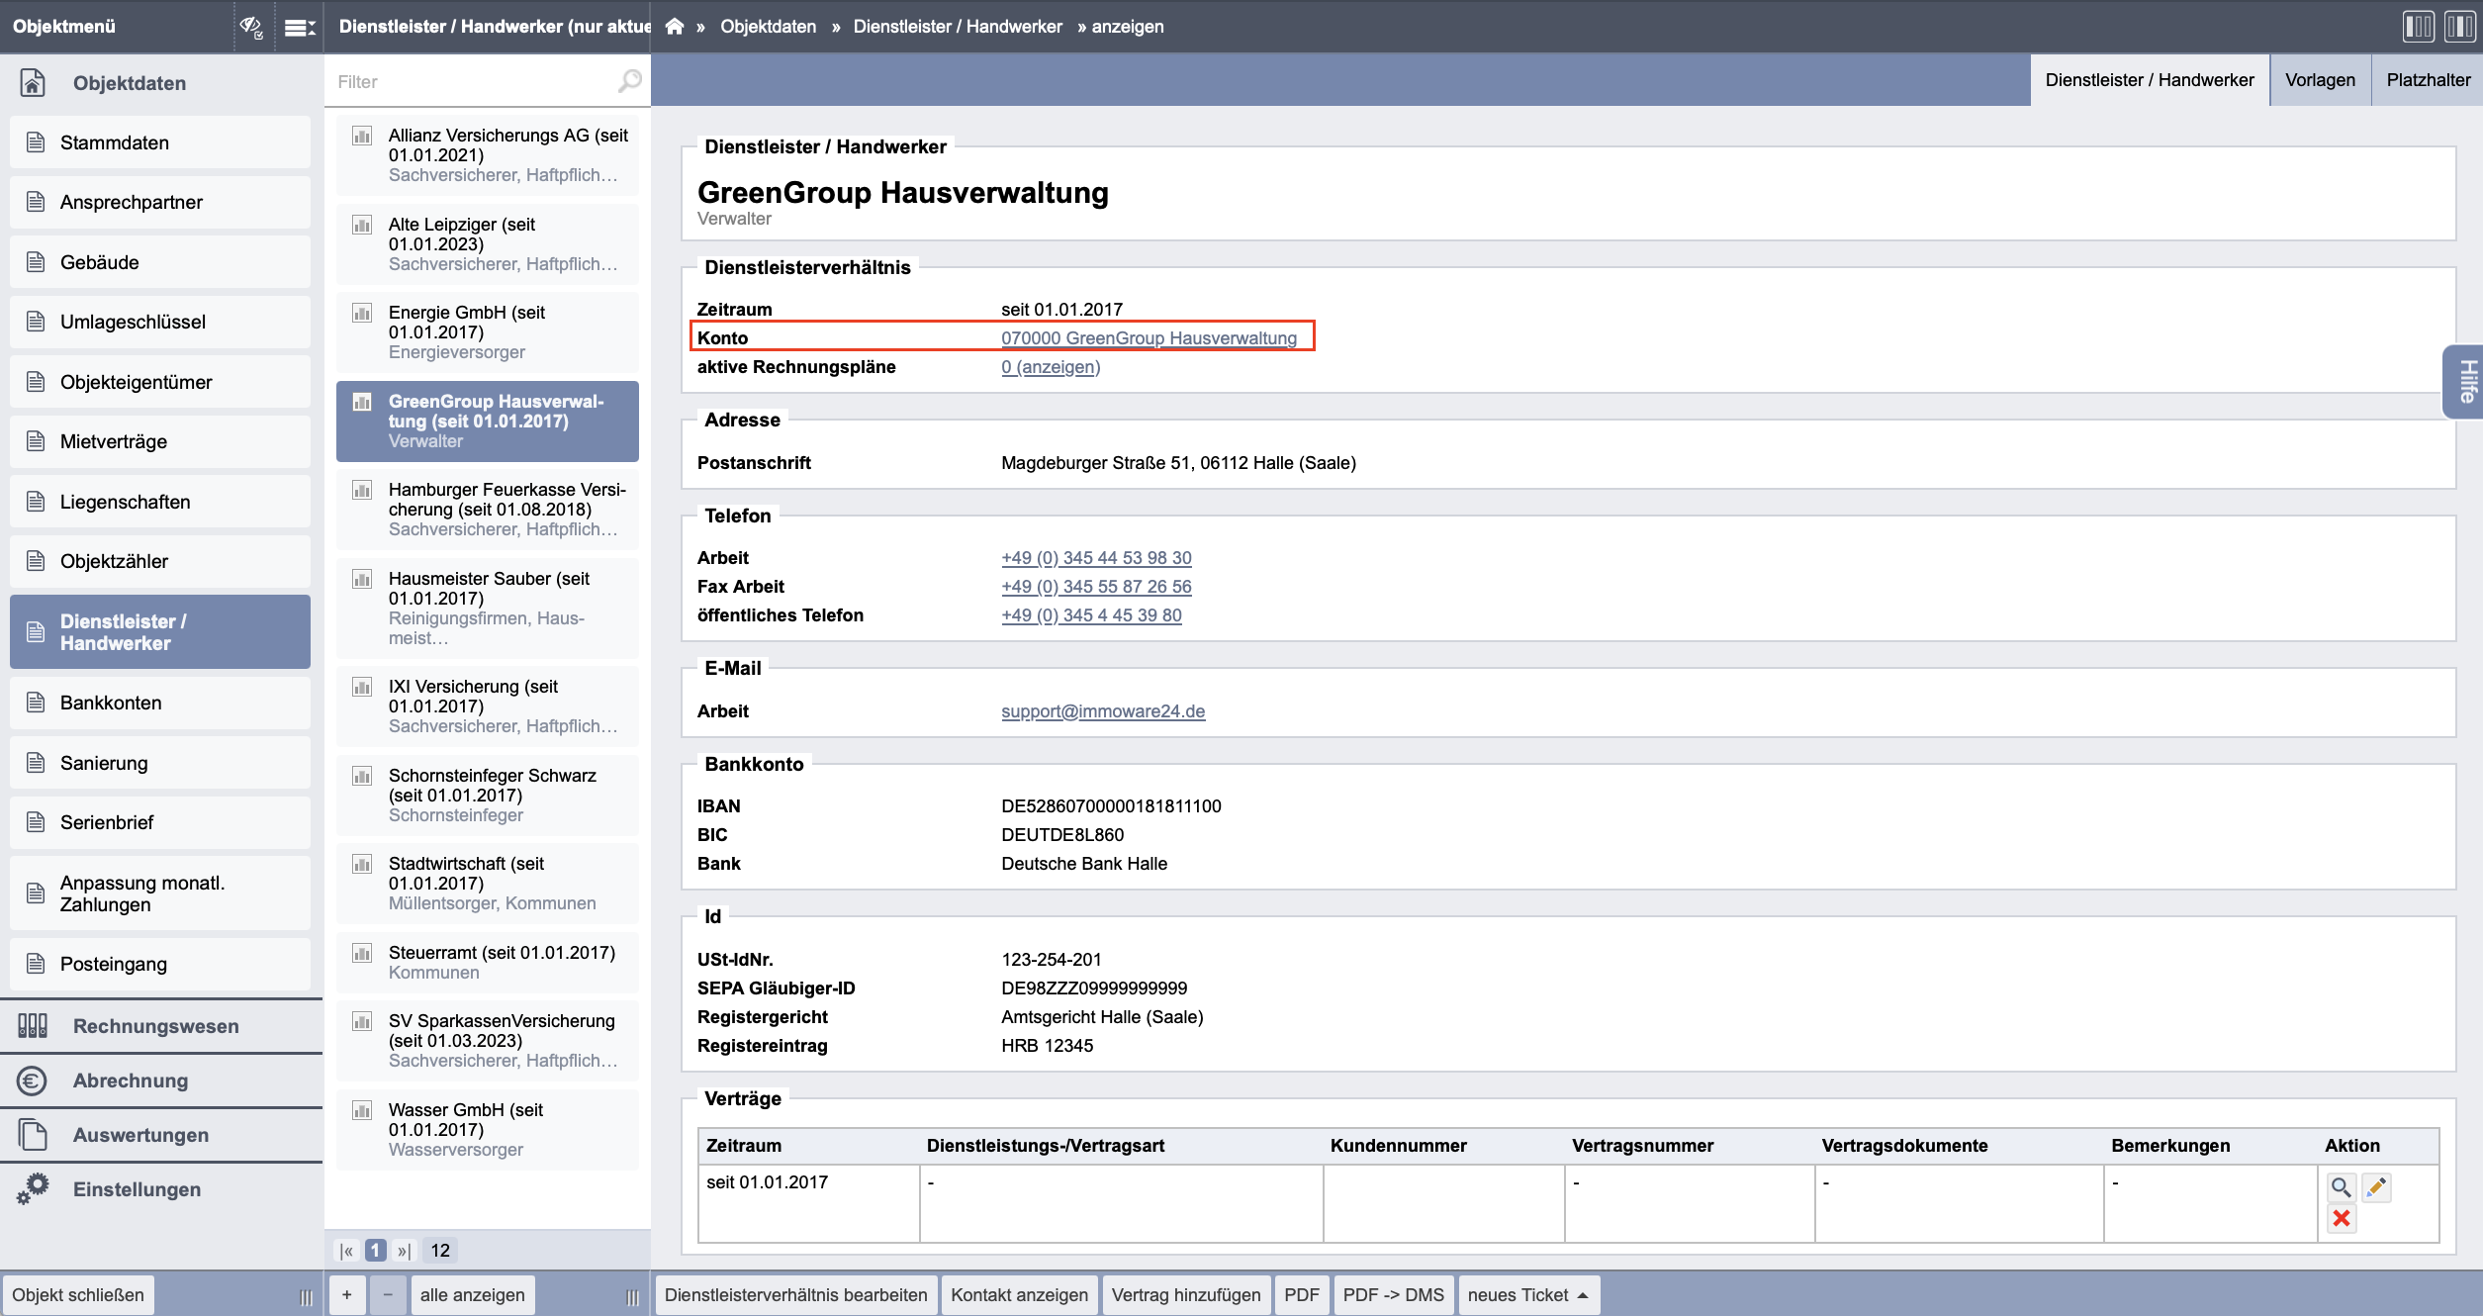The height and width of the screenshot is (1316, 2483).
Task: Click the magnifier search icon in filter field
Action: (x=630, y=81)
